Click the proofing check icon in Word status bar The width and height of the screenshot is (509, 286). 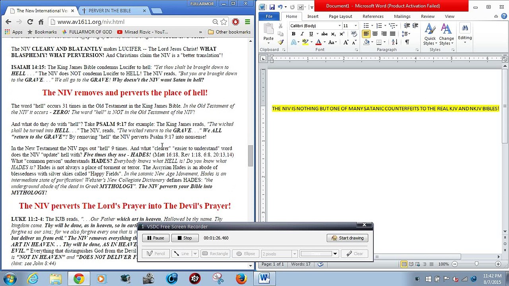point(320,264)
